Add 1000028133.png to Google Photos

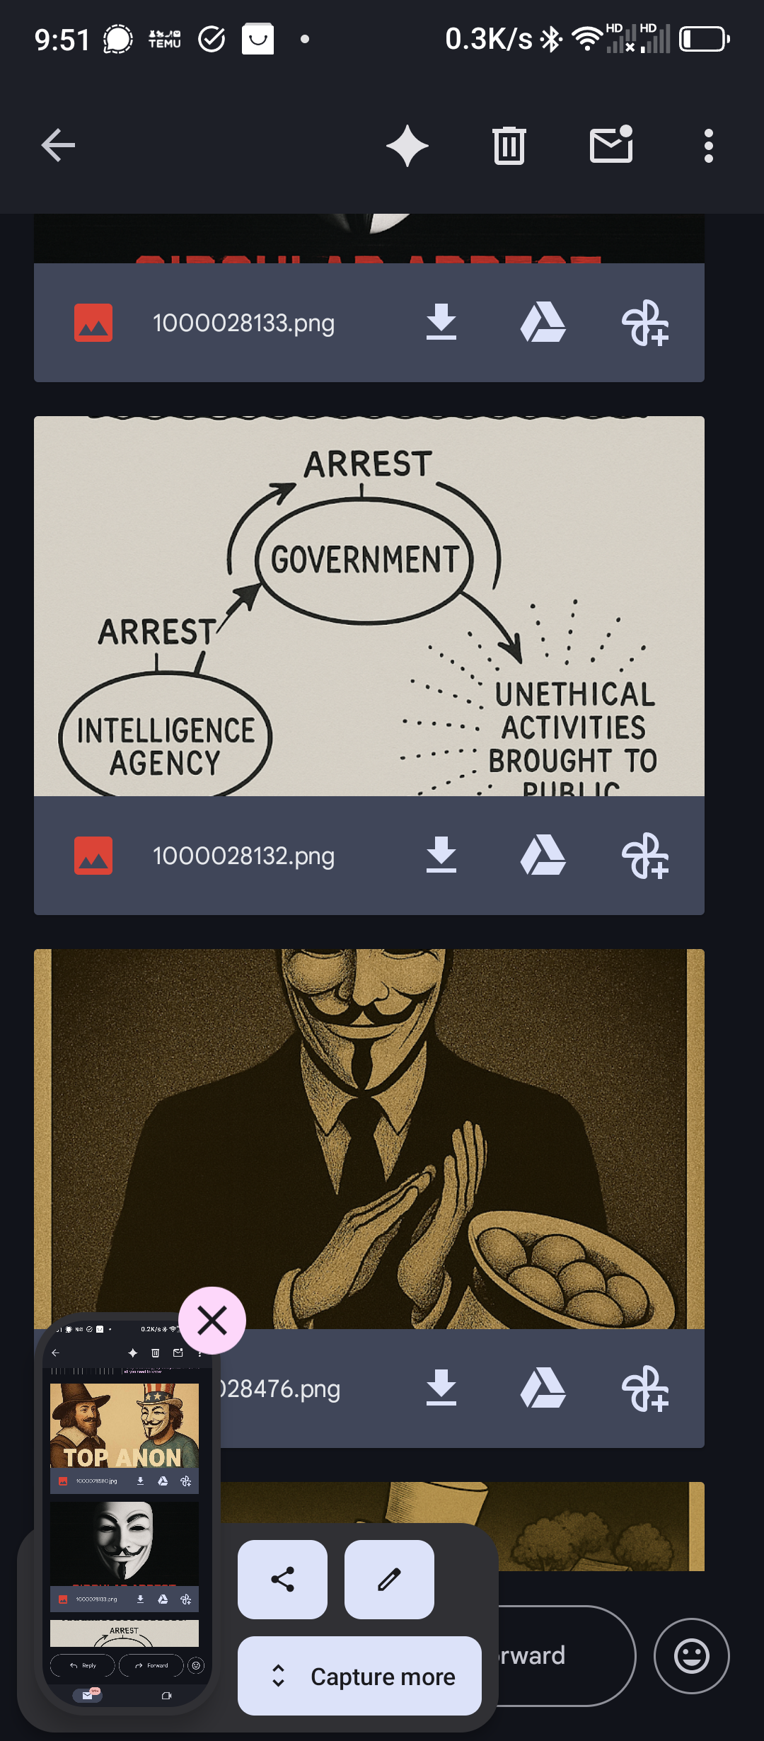pyautogui.click(x=644, y=323)
